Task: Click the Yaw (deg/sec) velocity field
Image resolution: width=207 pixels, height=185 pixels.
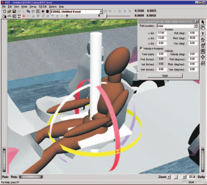Action: [x=193, y=69]
